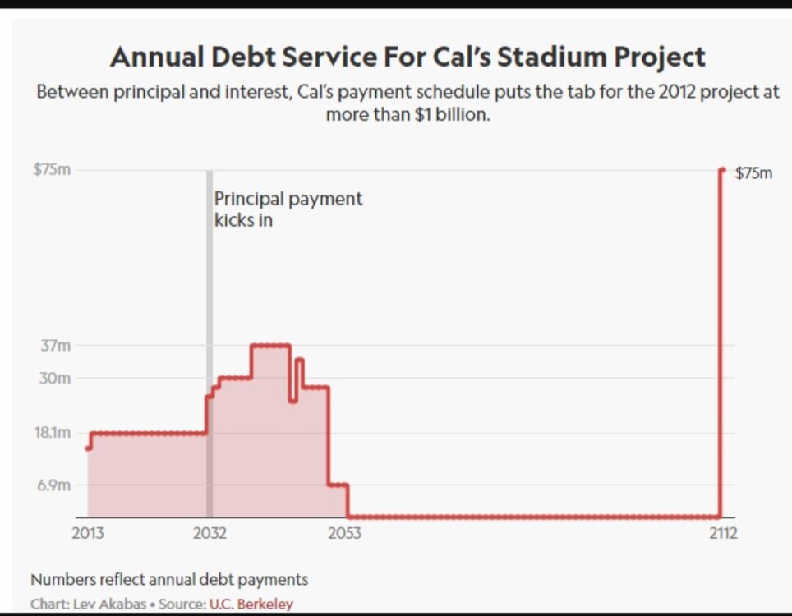
Task: Click the 2112 x-axis year label
Action: pos(721,533)
